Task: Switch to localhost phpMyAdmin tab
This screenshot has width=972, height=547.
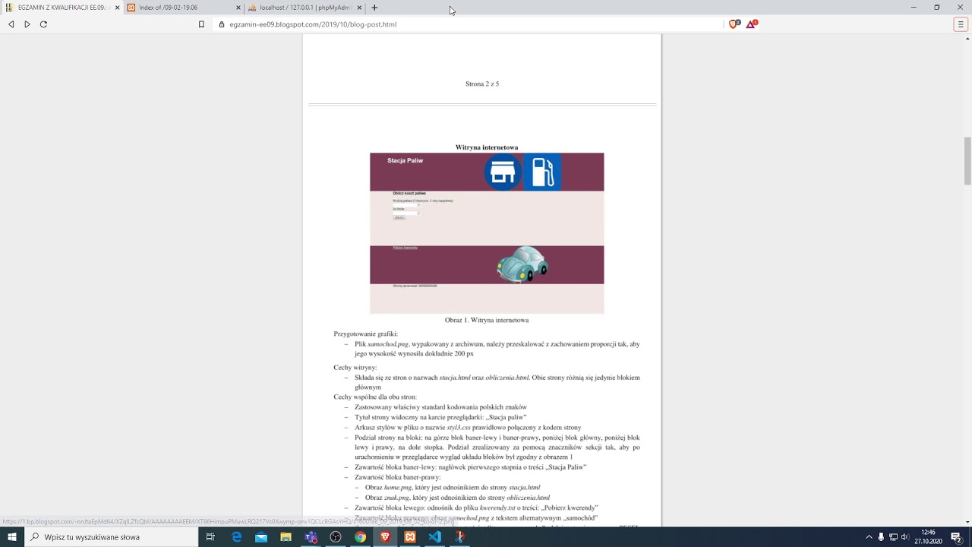Action: pyautogui.click(x=305, y=8)
